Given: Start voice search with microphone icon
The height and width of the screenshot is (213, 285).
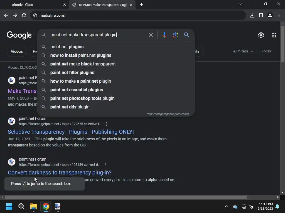Looking at the screenshot, I should click(164, 35).
